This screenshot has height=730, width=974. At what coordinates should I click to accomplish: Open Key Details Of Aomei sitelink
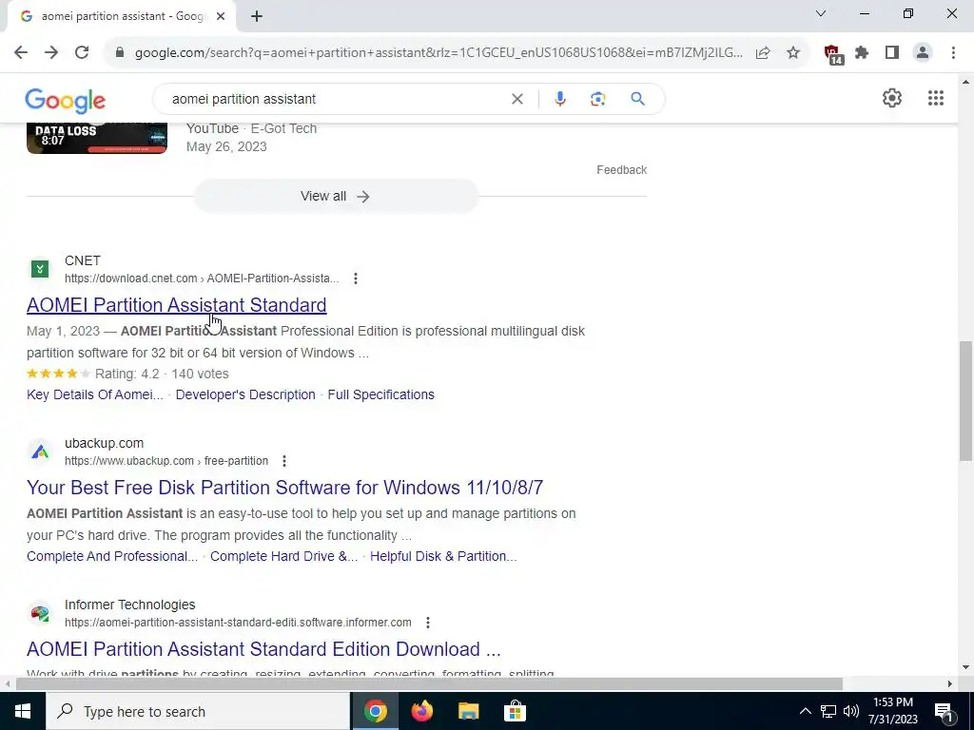[95, 394]
